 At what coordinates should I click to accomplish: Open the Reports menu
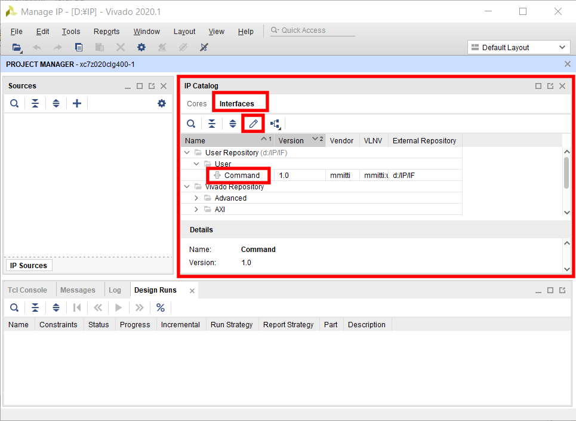106,32
